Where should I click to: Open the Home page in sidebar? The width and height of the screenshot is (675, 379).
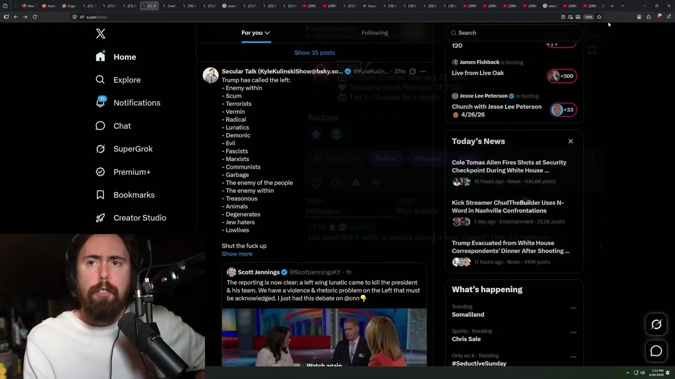(116, 57)
